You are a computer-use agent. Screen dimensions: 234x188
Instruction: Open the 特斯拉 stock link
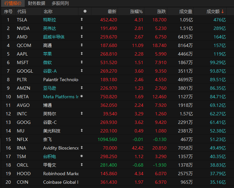pyautogui.click(x=49, y=20)
